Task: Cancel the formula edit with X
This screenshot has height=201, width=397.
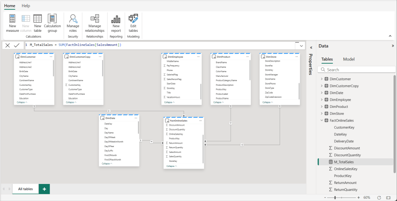Action: coord(7,45)
